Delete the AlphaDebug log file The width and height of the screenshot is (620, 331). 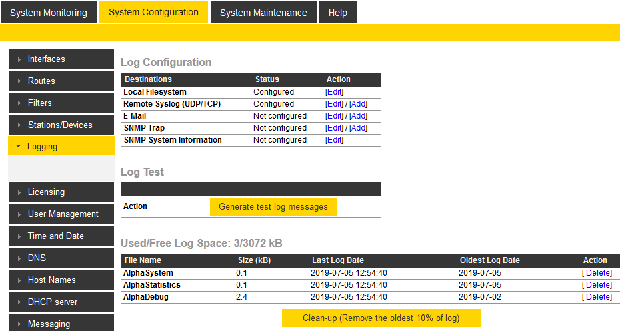pyautogui.click(x=597, y=297)
